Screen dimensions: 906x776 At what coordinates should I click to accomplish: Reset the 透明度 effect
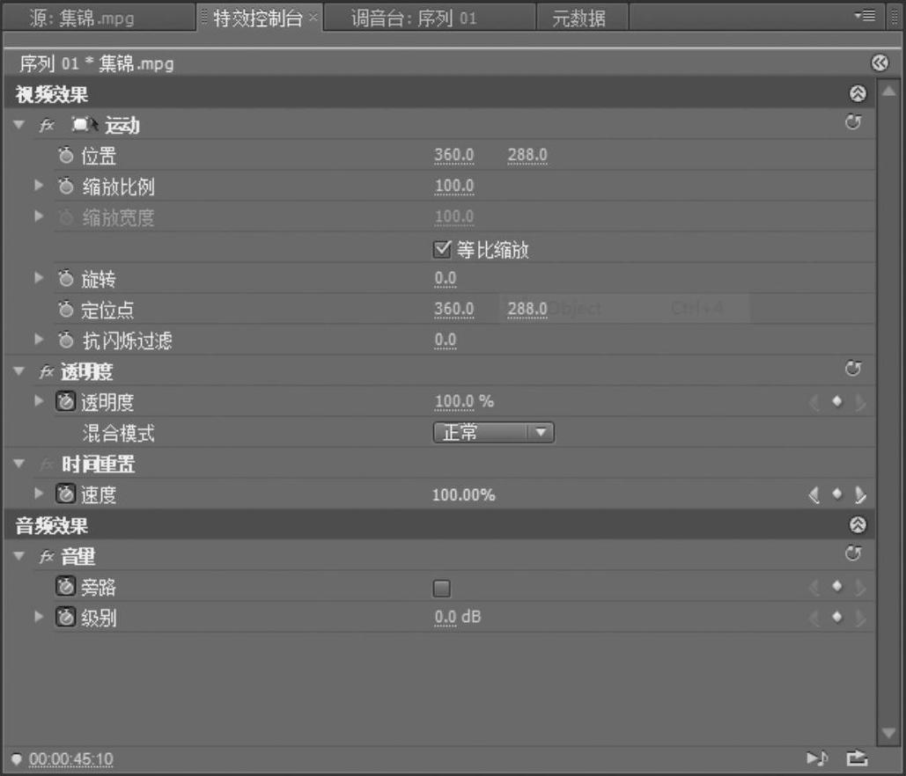[853, 369]
